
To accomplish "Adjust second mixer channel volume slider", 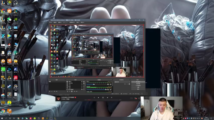I will (97, 90).
